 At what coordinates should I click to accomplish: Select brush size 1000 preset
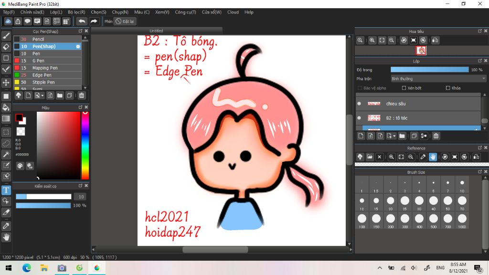pyautogui.click(x=462, y=221)
